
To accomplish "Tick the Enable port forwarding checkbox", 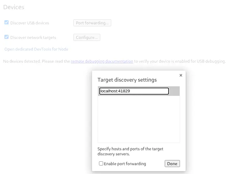I will pos(101,164).
